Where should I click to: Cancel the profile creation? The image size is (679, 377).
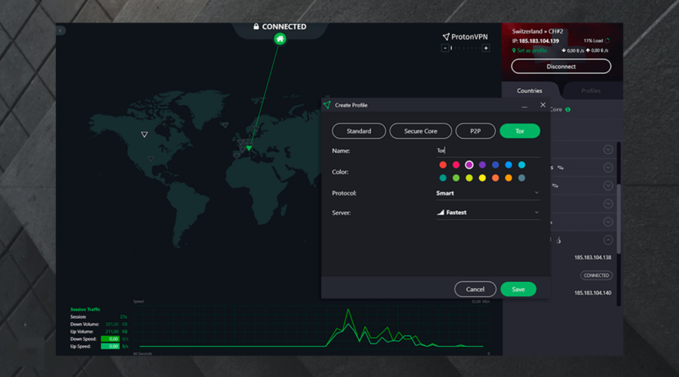click(x=475, y=289)
